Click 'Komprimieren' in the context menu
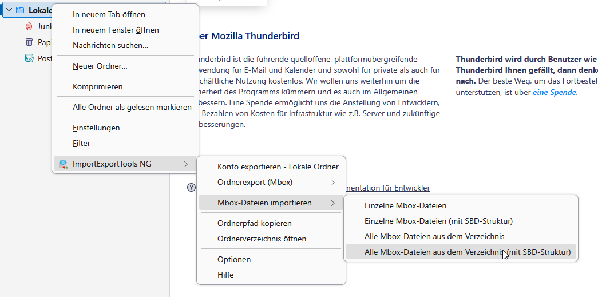Image resolution: width=598 pixels, height=297 pixels. 98,86
